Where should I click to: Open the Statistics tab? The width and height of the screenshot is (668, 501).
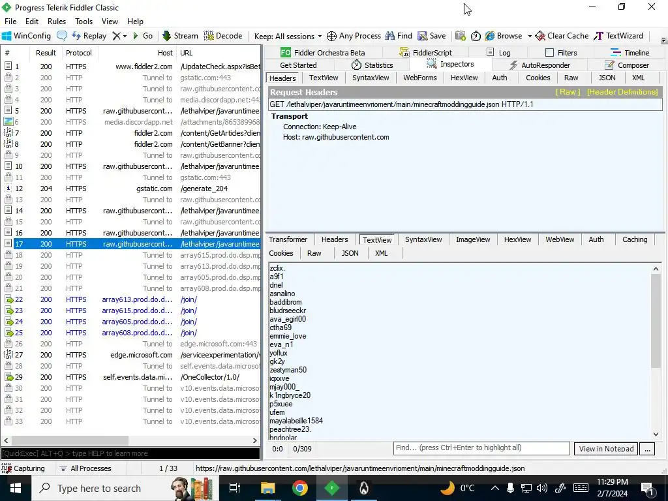point(372,65)
